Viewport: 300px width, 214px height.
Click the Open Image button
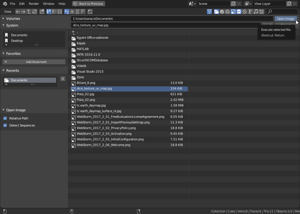[x=285, y=19]
